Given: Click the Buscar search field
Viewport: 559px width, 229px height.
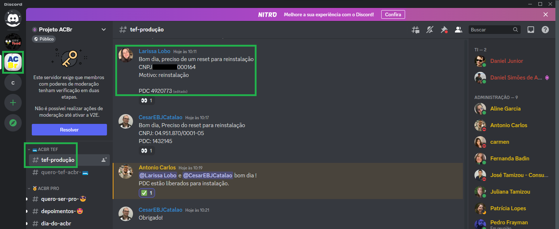Looking at the screenshot, I should pyautogui.click(x=495, y=30).
